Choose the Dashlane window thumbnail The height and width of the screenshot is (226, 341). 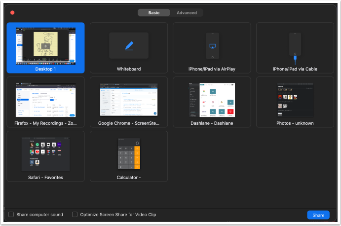pyautogui.click(x=212, y=100)
